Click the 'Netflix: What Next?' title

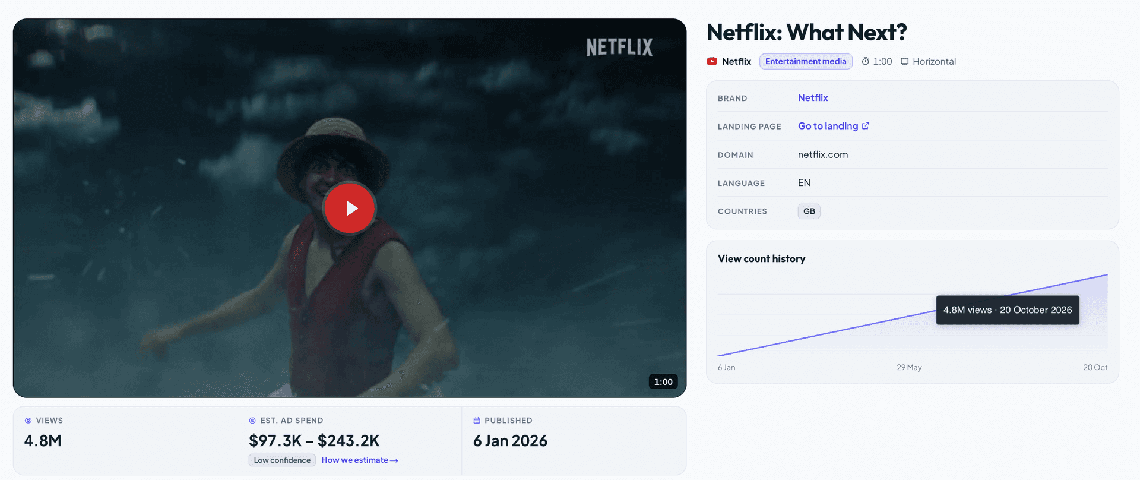[x=806, y=33]
